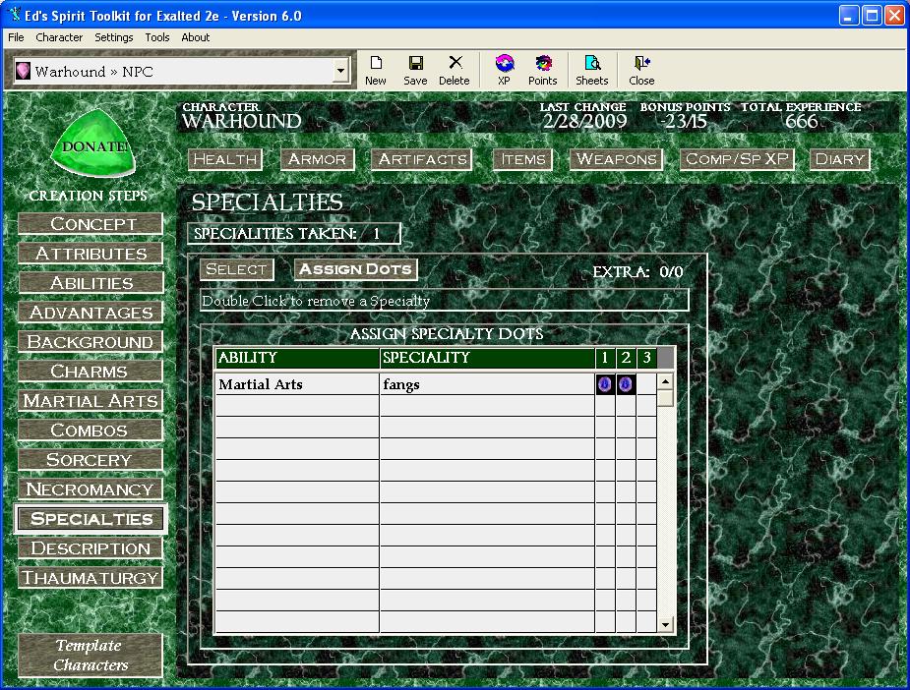Switch to the Assign Dots tab
The width and height of the screenshot is (910, 690).
pyautogui.click(x=355, y=269)
